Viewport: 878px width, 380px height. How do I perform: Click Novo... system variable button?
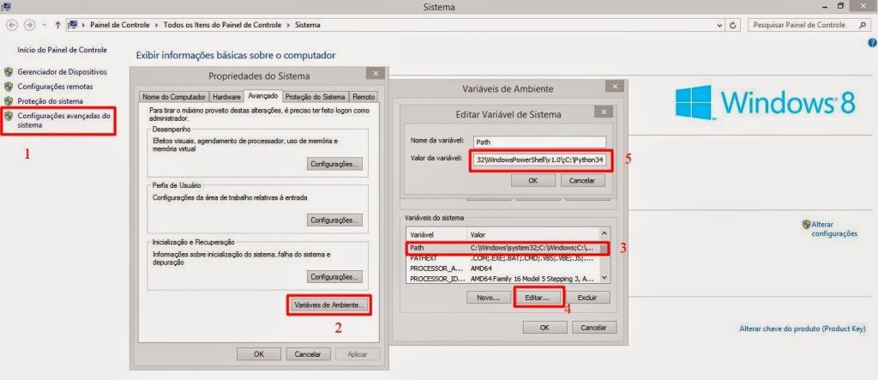tap(488, 298)
